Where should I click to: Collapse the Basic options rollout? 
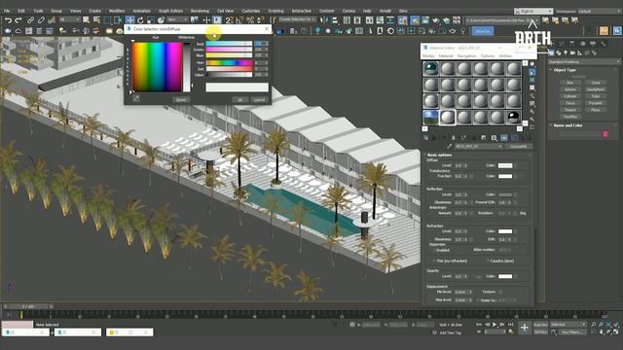tap(439, 155)
